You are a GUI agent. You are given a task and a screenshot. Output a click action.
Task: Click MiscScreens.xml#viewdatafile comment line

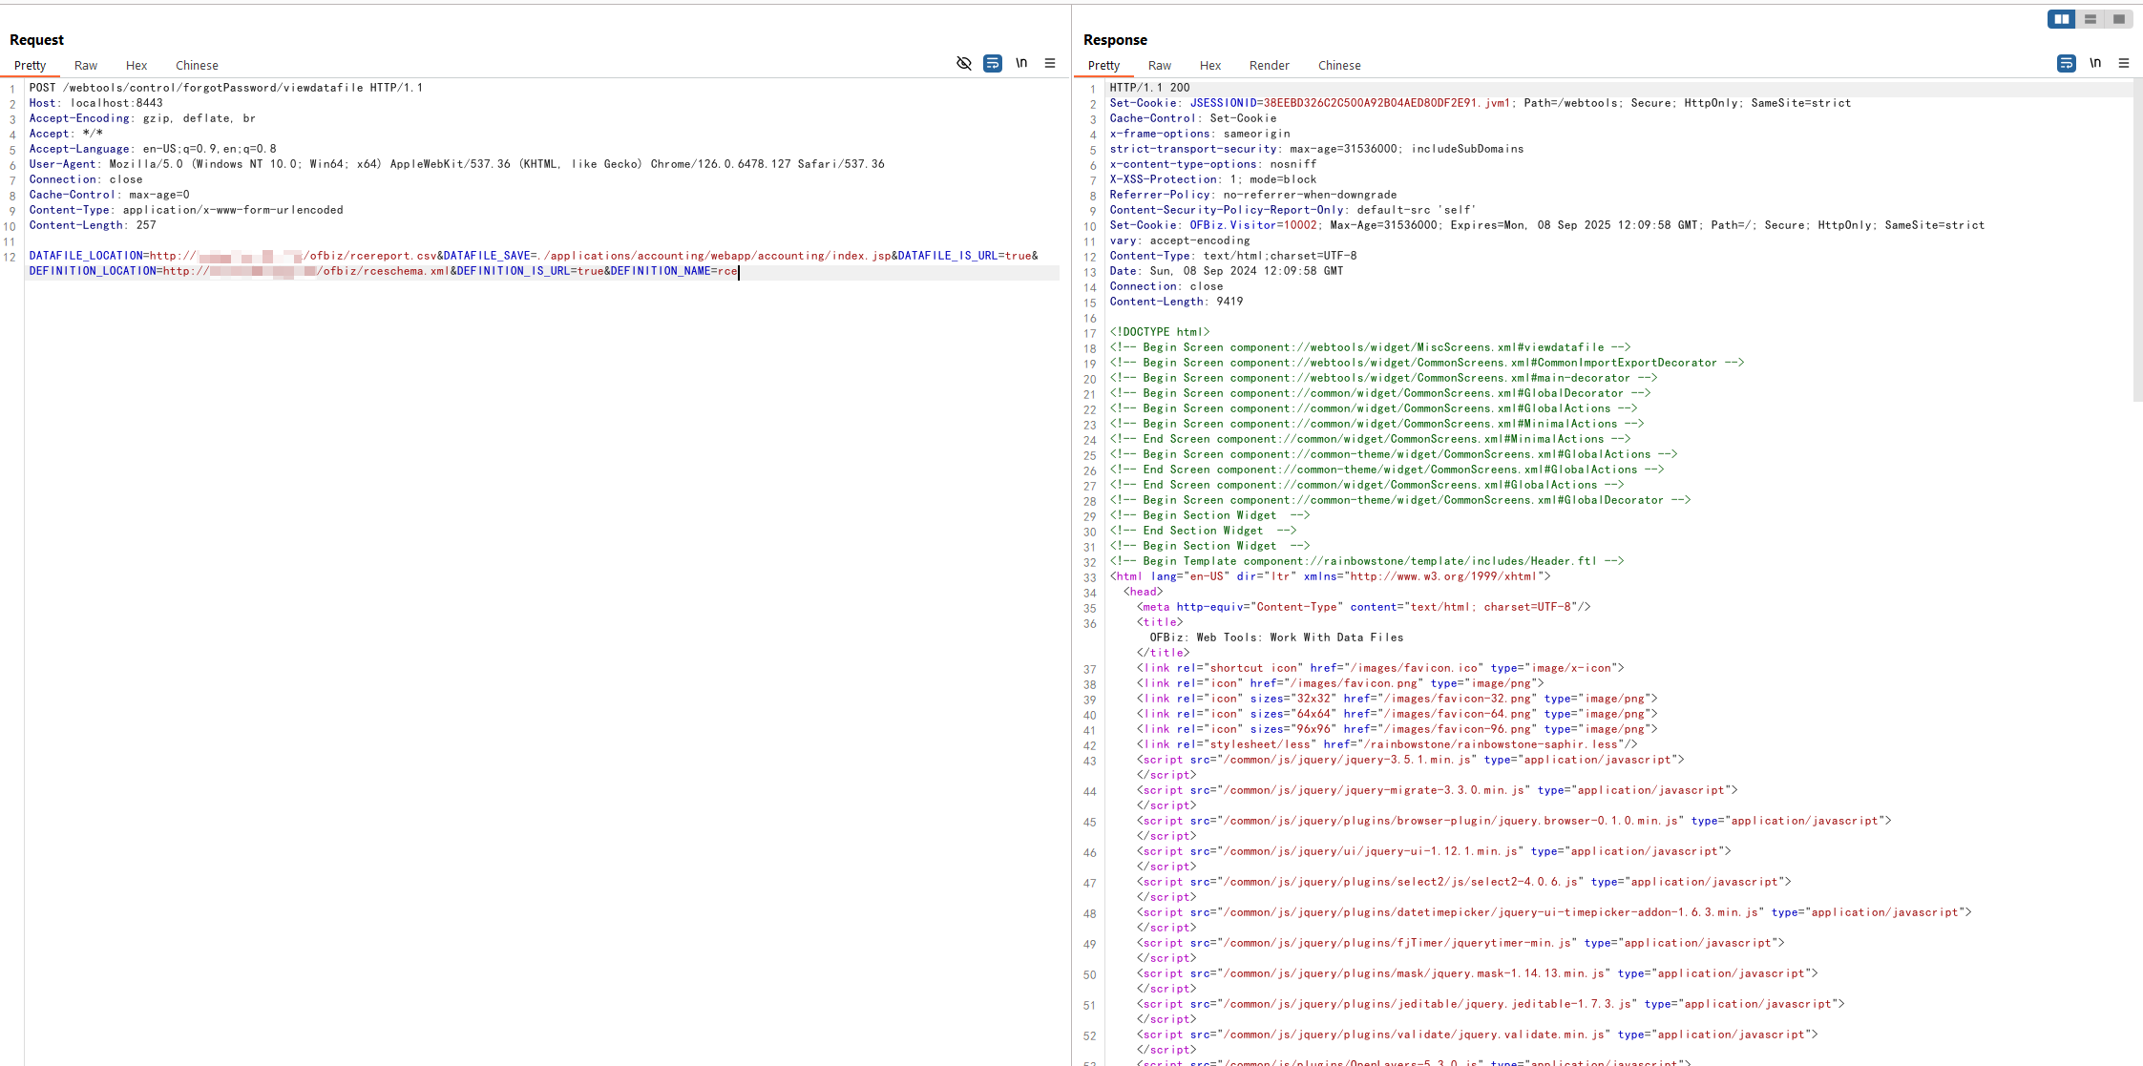click(x=1370, y=347)
